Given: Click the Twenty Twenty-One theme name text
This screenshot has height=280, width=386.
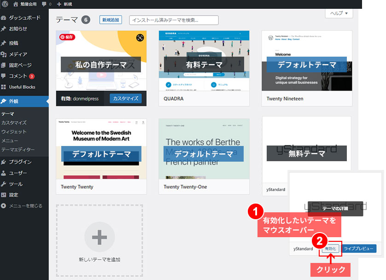Looking at the screenshot, I should tap(185, 187).
